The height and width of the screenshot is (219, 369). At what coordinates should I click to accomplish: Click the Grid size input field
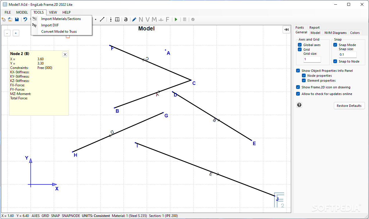(x=312, y=59)
